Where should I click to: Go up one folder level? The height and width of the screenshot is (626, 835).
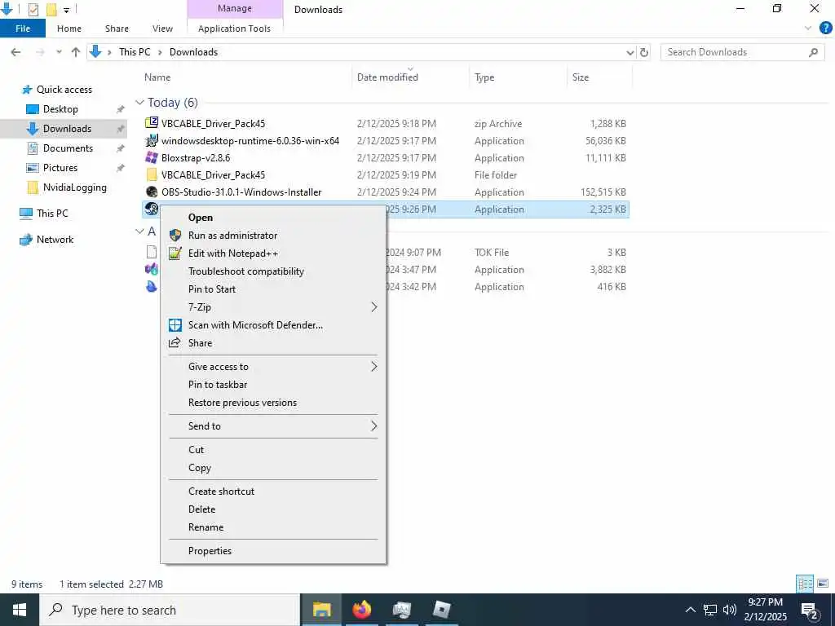(76, 52)
